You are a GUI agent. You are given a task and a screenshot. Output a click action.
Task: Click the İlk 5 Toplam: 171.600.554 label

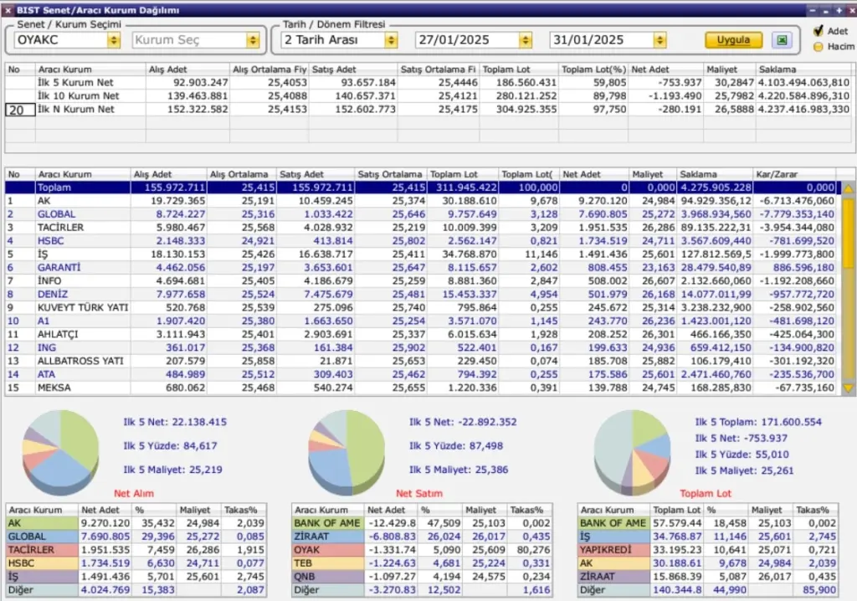pyautogui.click(x=758, y=422)
